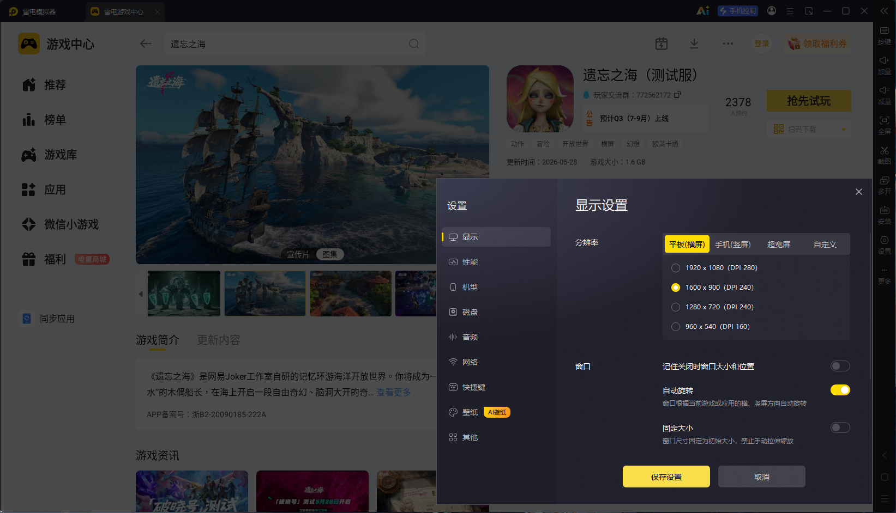896x513 pixels.
Task: Select the 超宽屏 resolution tab
Action: click(779, 245)
